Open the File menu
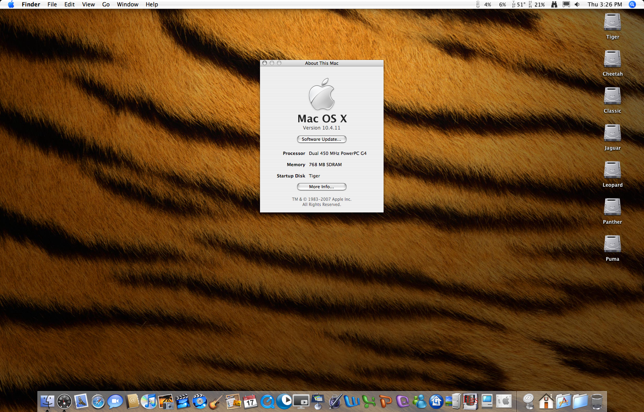Screen dimensions: 644x412 pos(52,4)
